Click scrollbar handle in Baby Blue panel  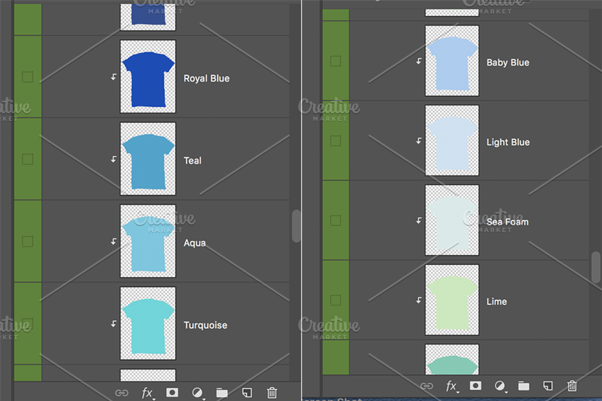click(x=595, y=267)
